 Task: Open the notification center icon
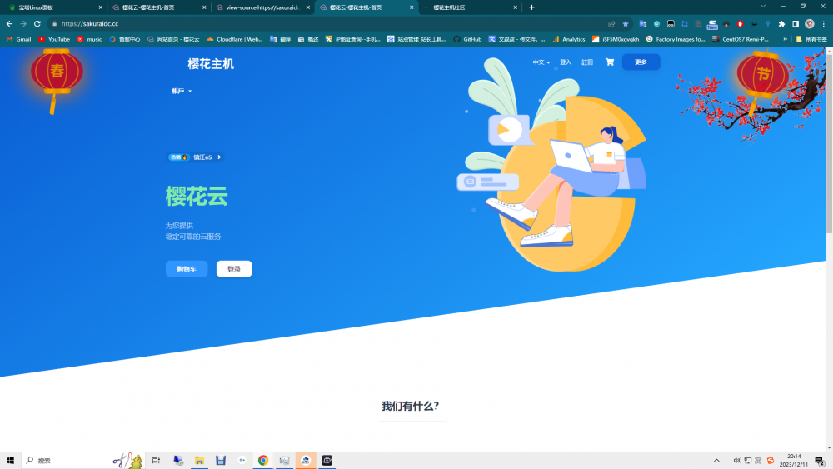[820, 461]
